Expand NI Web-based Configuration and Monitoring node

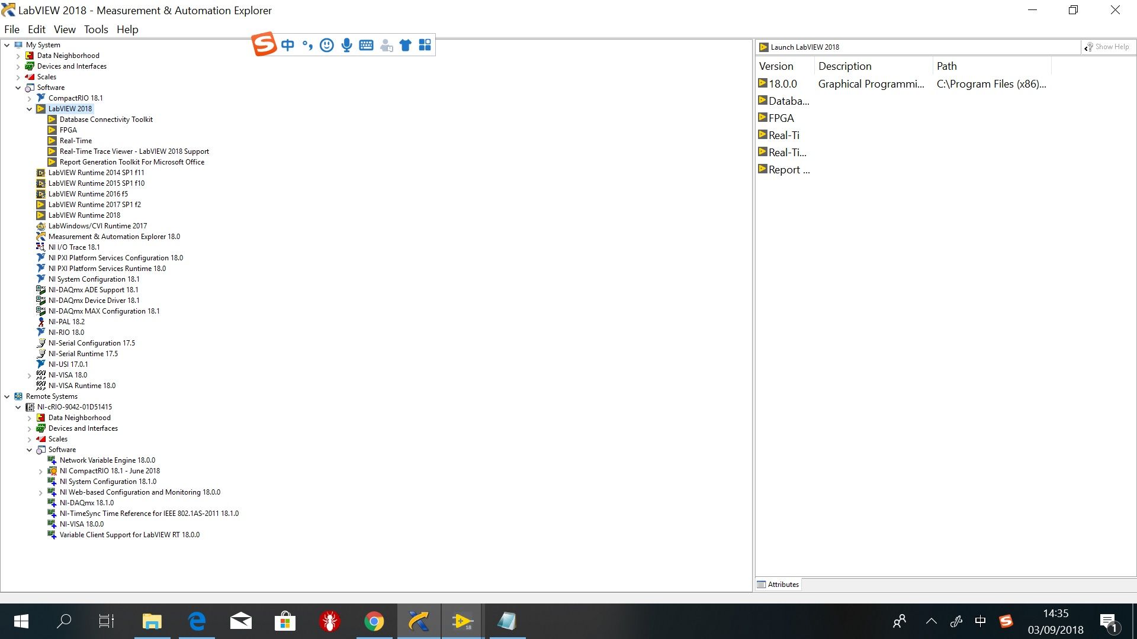click(x=41, y=492)
